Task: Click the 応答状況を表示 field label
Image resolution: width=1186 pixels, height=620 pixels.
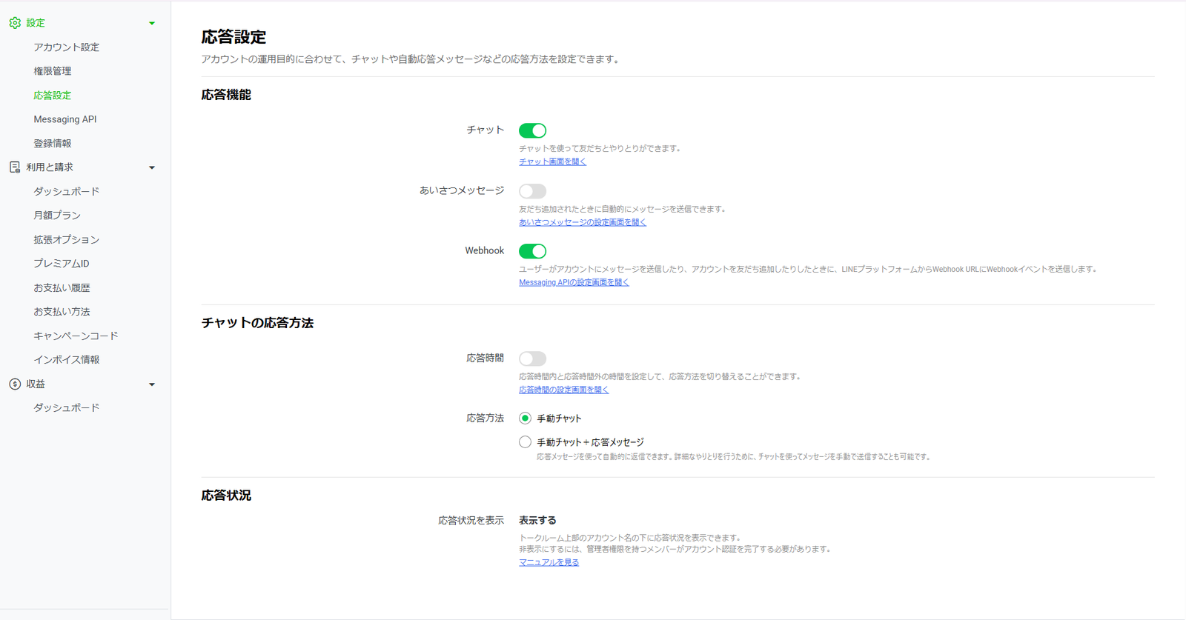Action: pos(471,521)
